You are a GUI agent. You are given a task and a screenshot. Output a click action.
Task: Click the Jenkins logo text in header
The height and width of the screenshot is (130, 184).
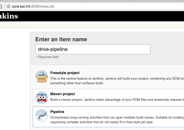tap(9, 16)
